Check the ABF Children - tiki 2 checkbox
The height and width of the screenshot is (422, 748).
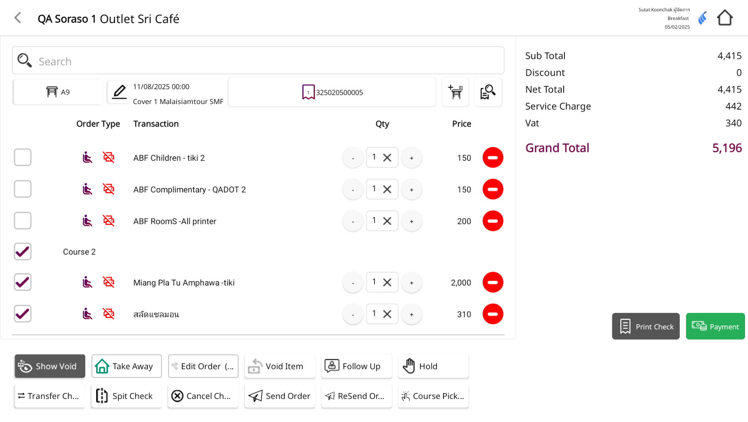click(23, 157)
